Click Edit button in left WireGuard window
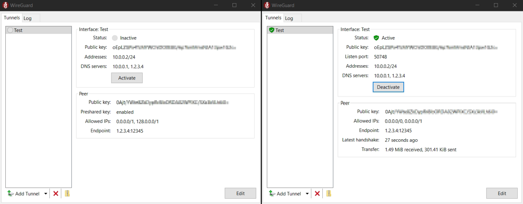This screenshot has height=204, width=523. point(240,193)
